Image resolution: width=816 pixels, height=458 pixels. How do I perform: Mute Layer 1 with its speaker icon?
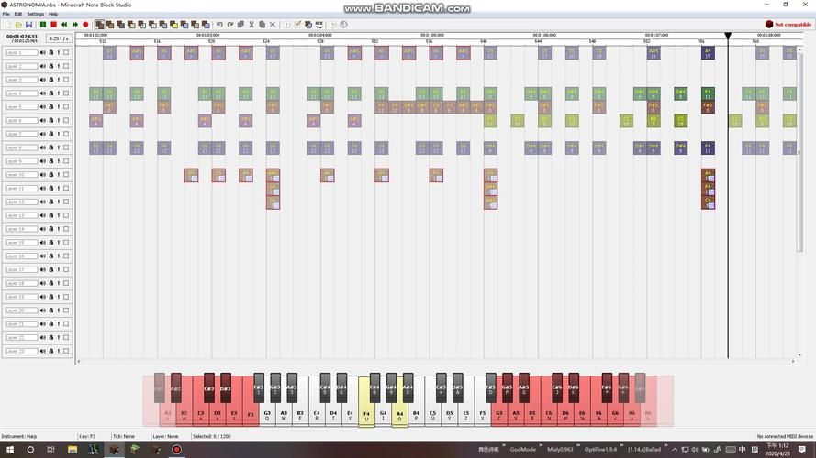click(x=43, y=52)
